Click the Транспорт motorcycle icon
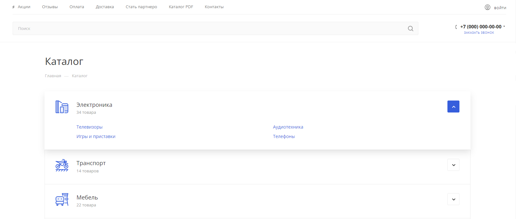Viewport: 516px width, 219px height. 62,165
